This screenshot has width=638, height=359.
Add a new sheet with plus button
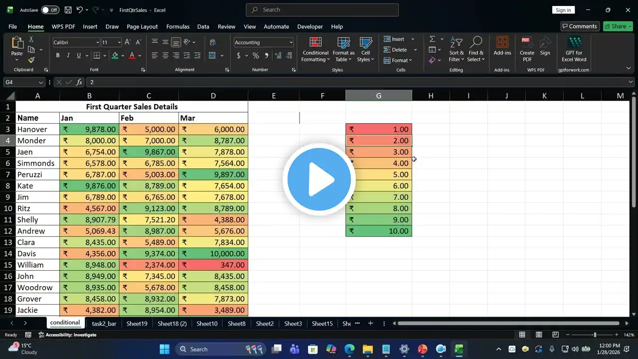tap(370, 324)
